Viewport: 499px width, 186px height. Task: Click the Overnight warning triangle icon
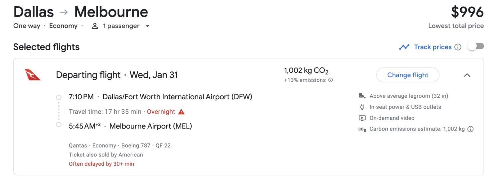pos(181,112)
